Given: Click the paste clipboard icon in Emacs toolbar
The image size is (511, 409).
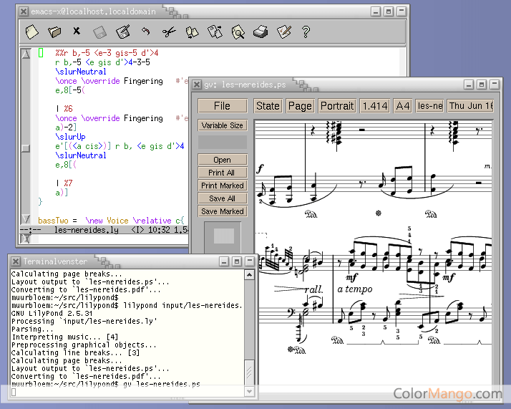Looking at the screenshot, I should pyautogui.click(x=215, y=32).
